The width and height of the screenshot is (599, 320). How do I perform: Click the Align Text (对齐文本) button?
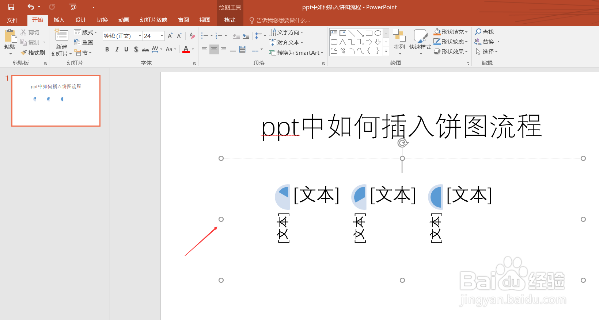(287, 43)
